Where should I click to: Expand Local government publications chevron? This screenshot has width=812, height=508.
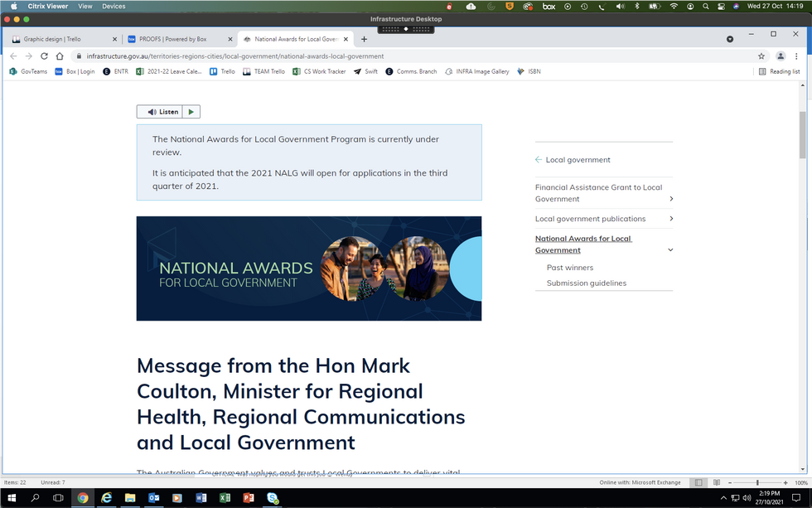coord(671,219)
